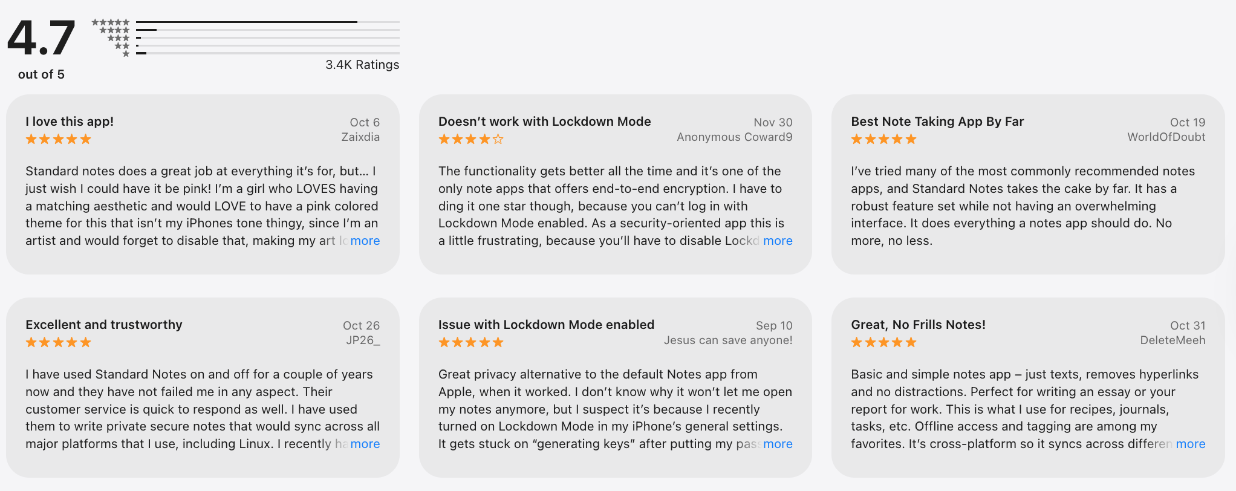Viewport: 1236px width, 491px height.
Task: Click the single-star row icon in the rating histogram
Action: coord(126,54)
